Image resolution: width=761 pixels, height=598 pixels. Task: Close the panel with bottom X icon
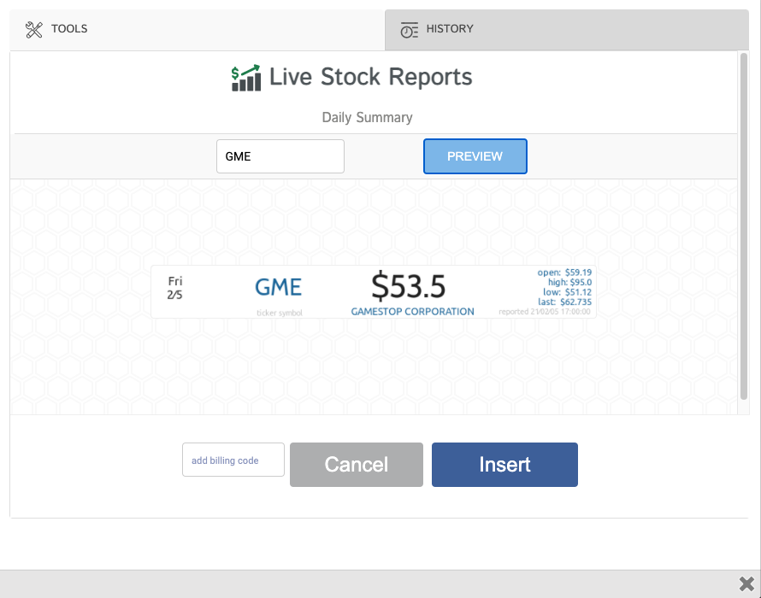point(746,583)
